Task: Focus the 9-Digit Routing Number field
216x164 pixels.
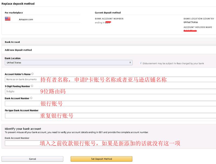Action: pos(110,91)
